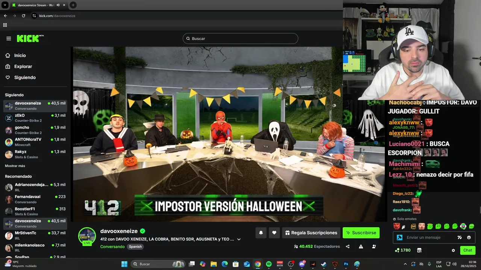Send message with the Chat button

tap(468, 250)
